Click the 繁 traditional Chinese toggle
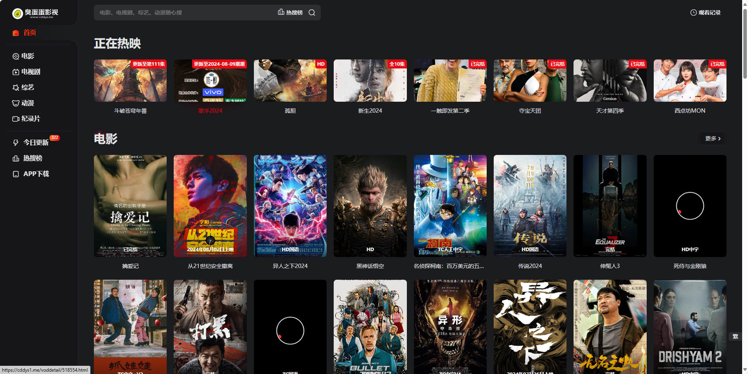The height and width of the screenshot is (374, 748). pos(735,337)
